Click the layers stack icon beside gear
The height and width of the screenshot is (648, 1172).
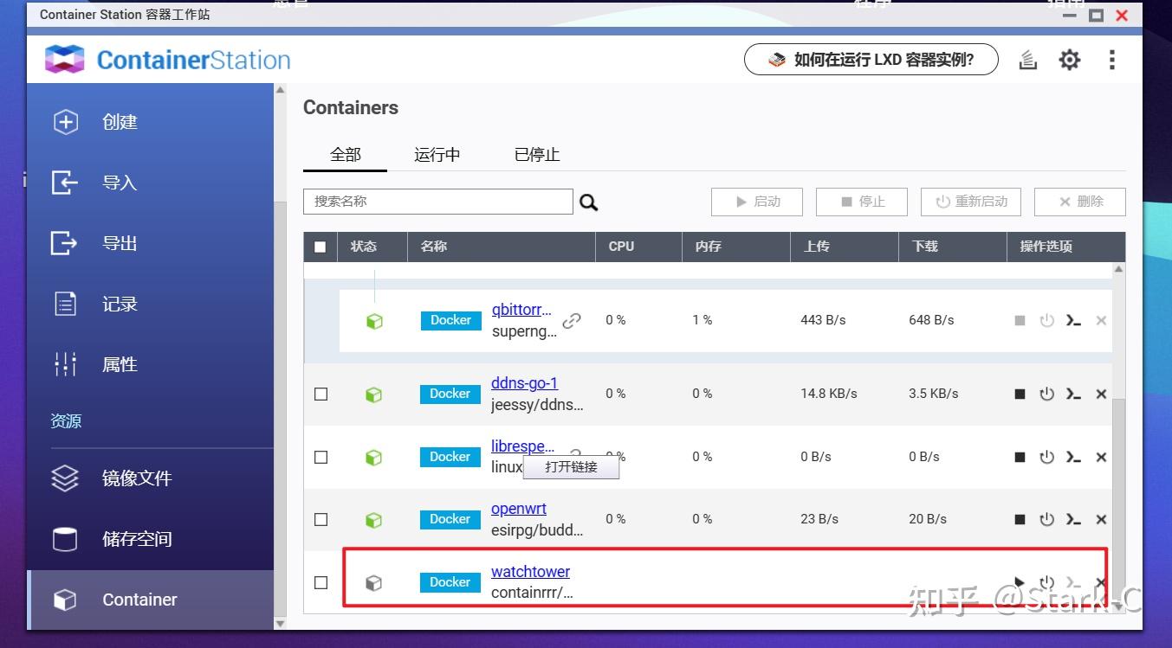[x=1028, y=60]
